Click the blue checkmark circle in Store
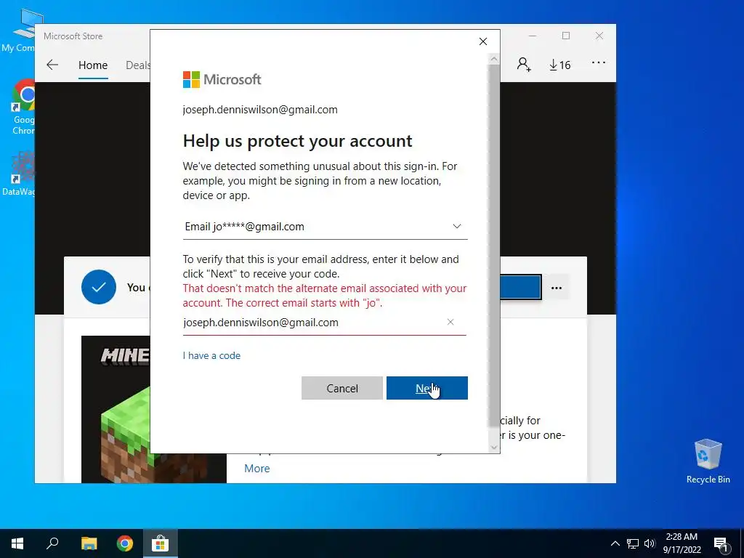744x558 pixels. tap(99, 287)
